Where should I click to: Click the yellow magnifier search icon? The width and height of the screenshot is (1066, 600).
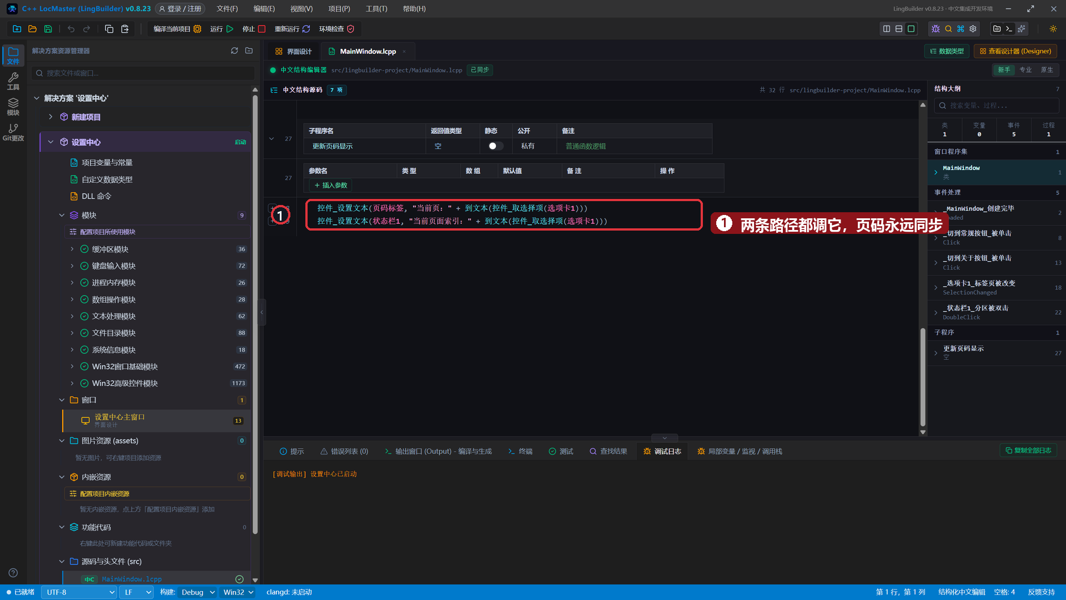948,29
